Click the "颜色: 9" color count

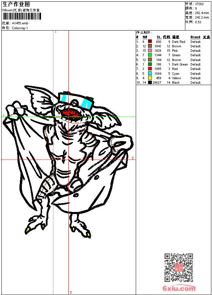click(x=191, y=9)
